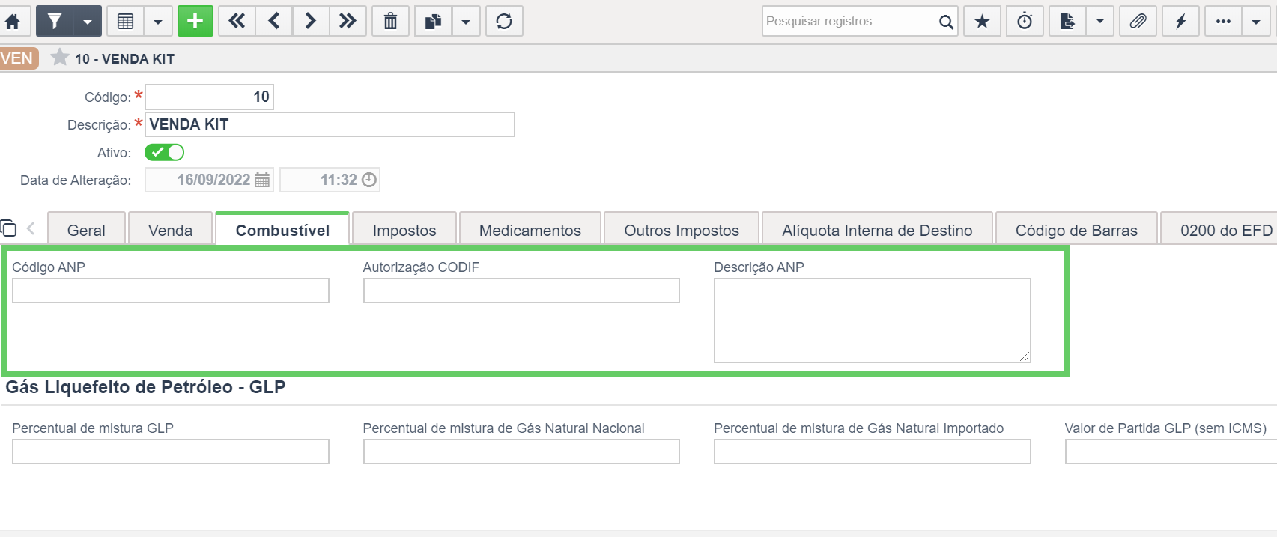Image resolution: width=1277 pixels, height=537 pixels.
Task: Open the 0200 do EFD tab
Action: click(1219, 230)
